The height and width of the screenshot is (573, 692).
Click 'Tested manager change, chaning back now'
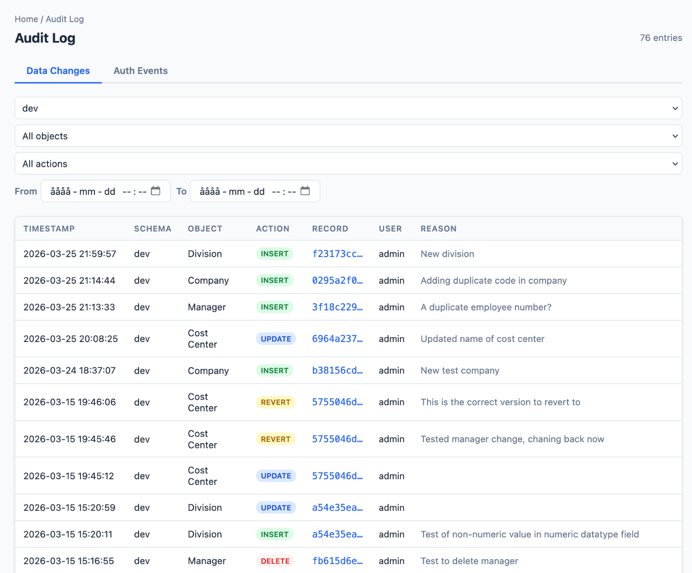[x=512, y=439]
